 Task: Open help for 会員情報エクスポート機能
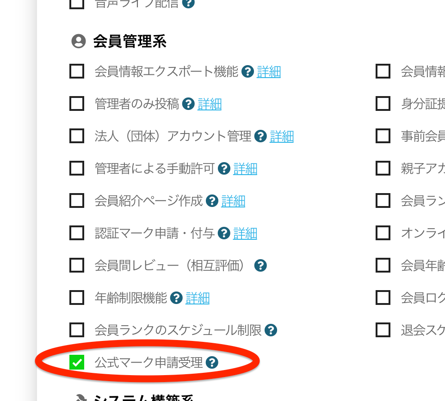pos(248,71)
